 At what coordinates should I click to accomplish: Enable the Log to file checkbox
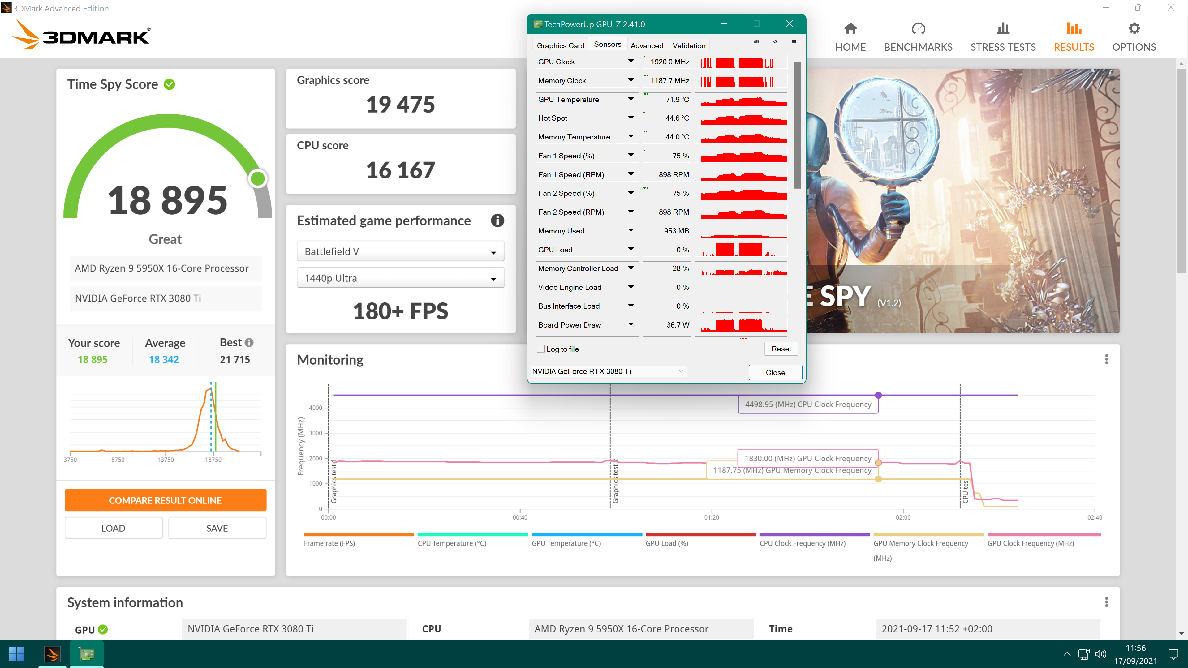point(540,349)
